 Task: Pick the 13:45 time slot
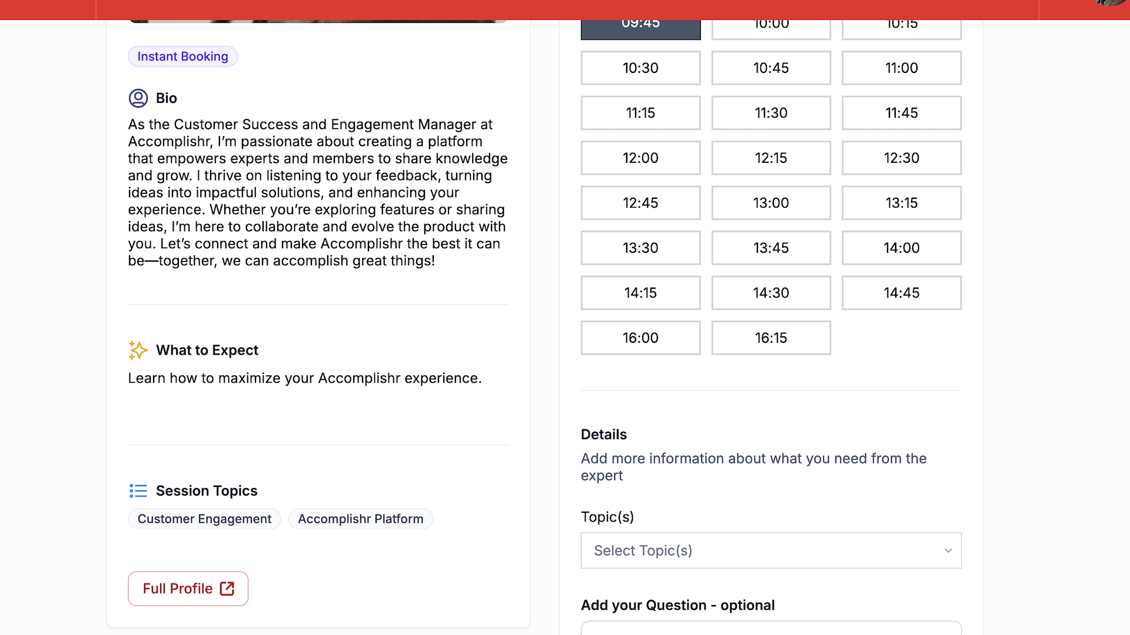pos(771,248)
